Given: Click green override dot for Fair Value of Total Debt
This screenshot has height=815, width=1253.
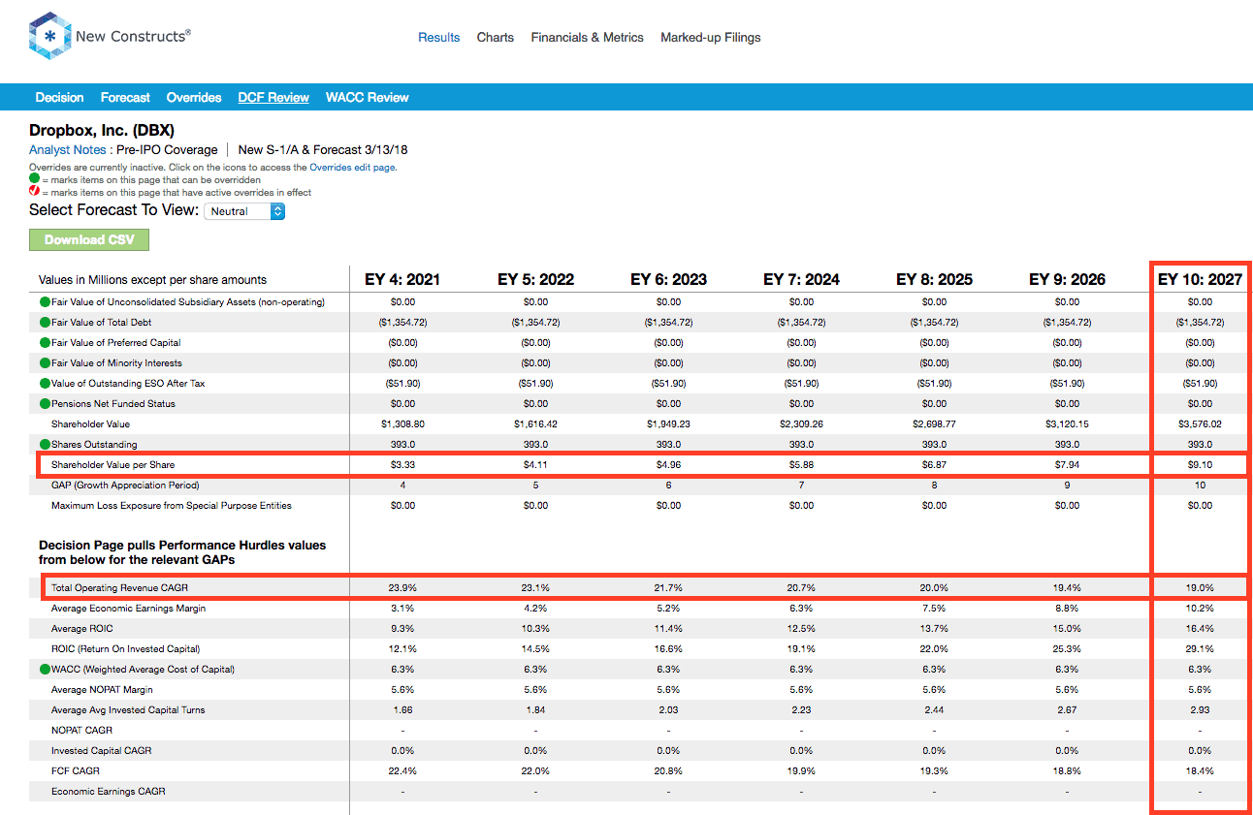Looking at the screenshot, I should tap(45, 323).
